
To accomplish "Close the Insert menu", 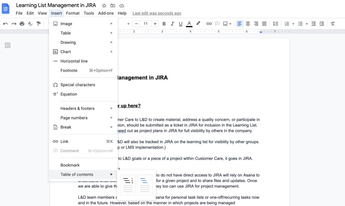I will 57,13.
